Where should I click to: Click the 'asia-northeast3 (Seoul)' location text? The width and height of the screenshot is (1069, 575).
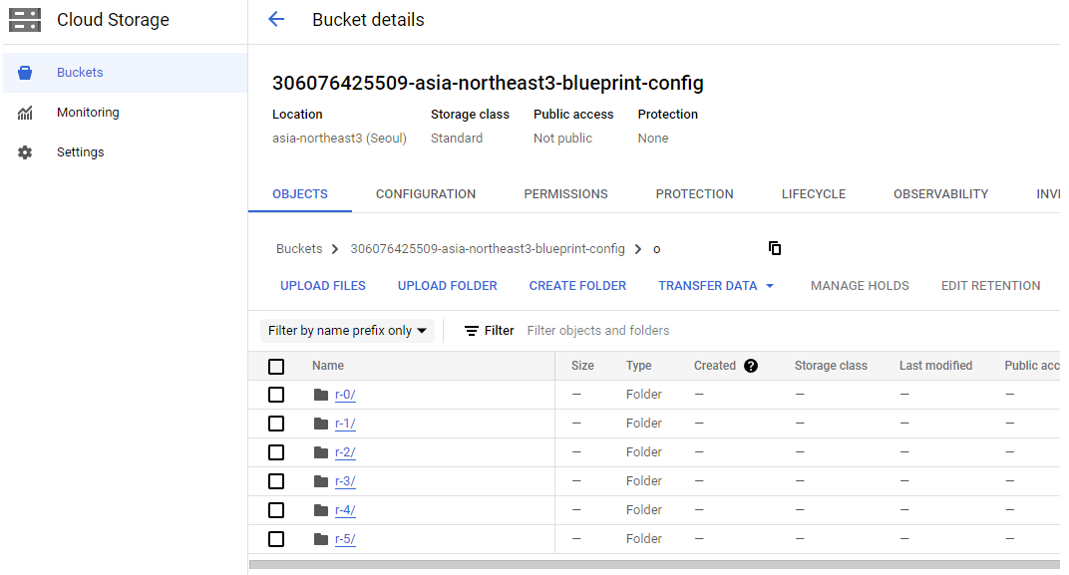tap(339, 139)
